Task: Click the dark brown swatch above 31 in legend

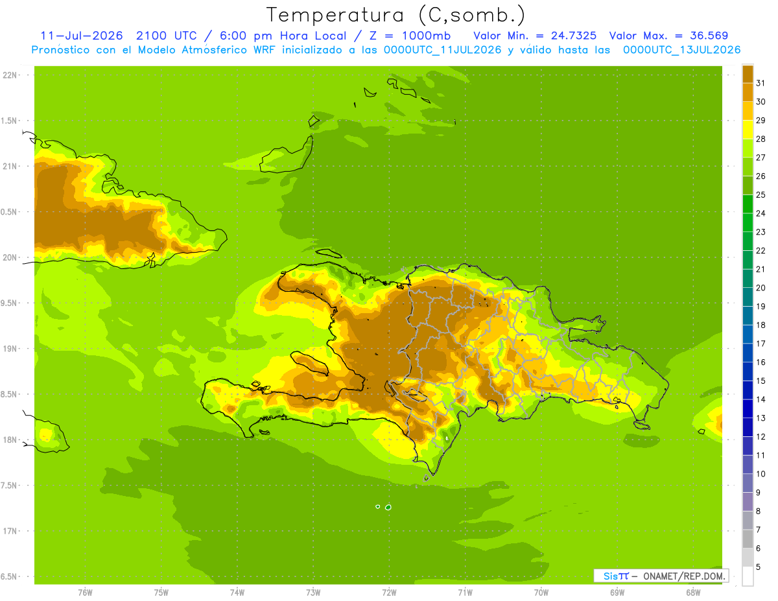Action: pos(748,74)
